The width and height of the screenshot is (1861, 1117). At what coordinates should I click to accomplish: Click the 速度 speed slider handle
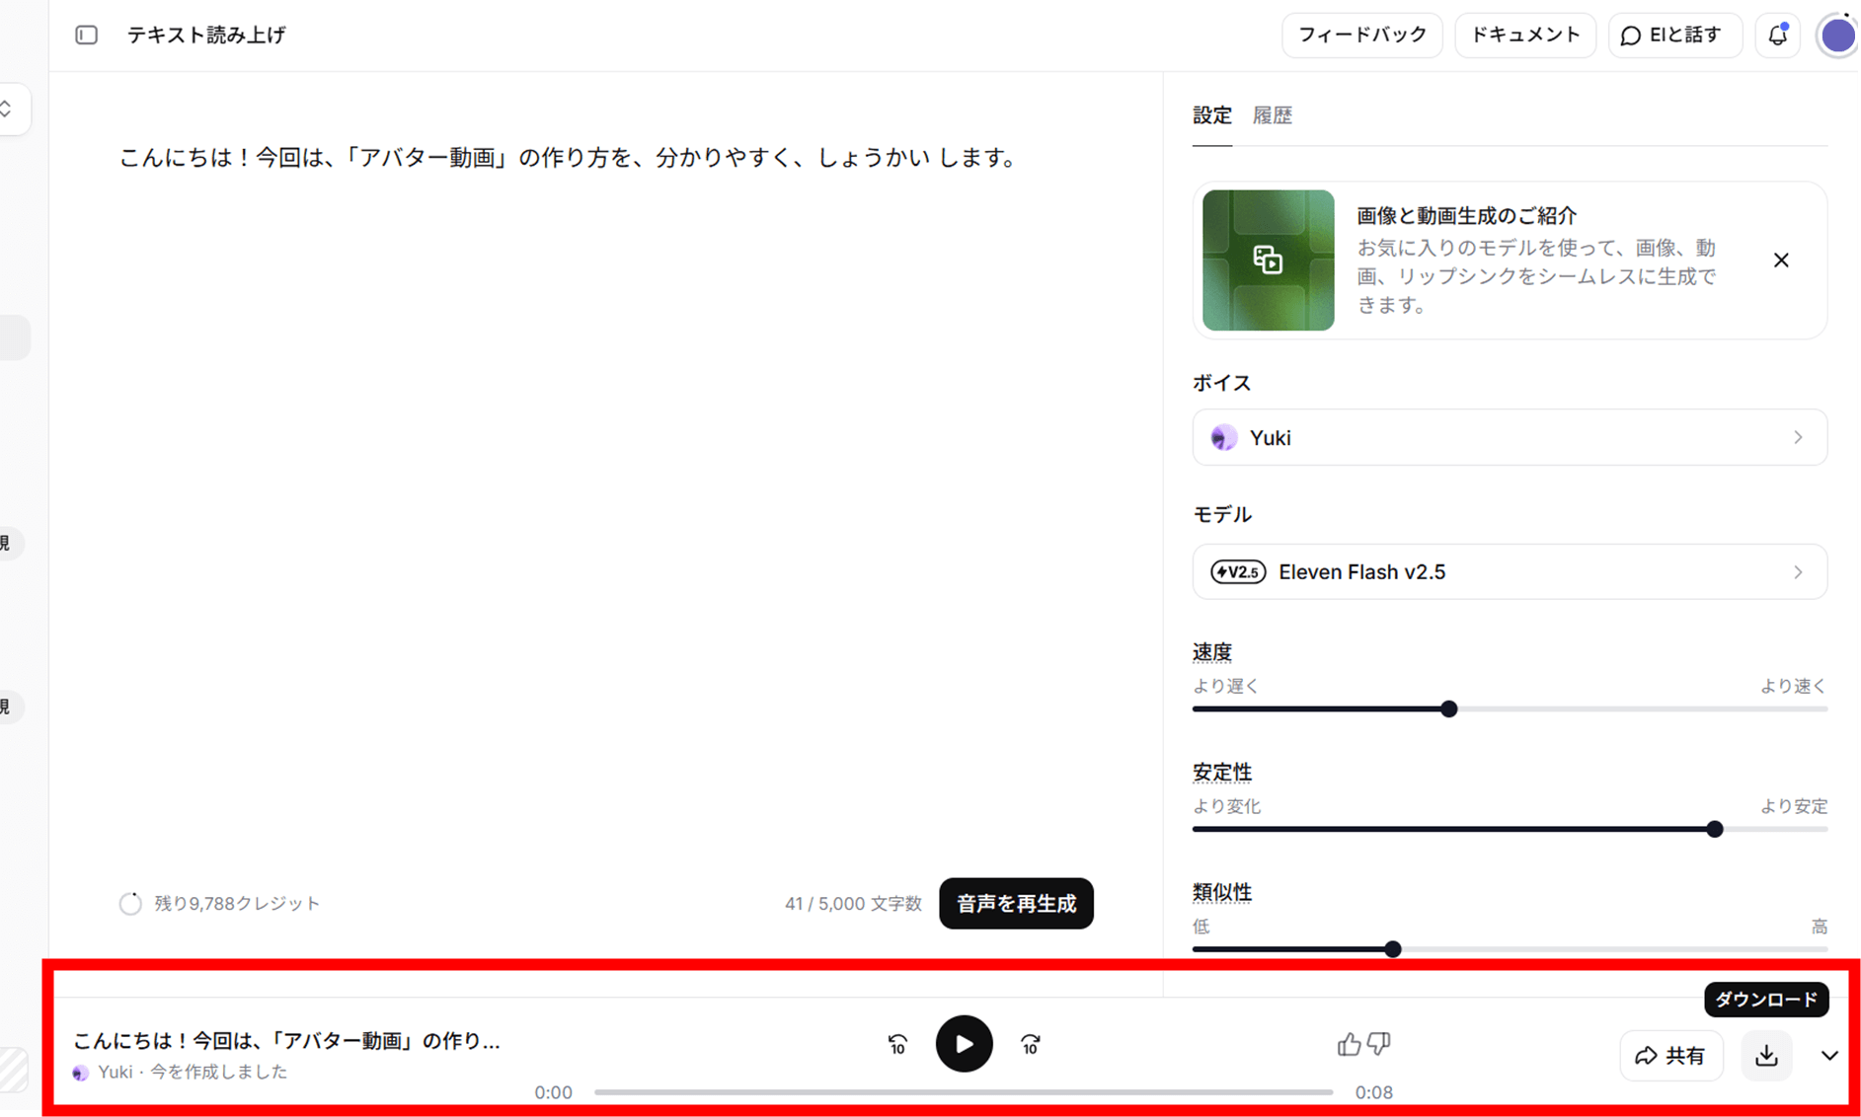point(1448,709)
